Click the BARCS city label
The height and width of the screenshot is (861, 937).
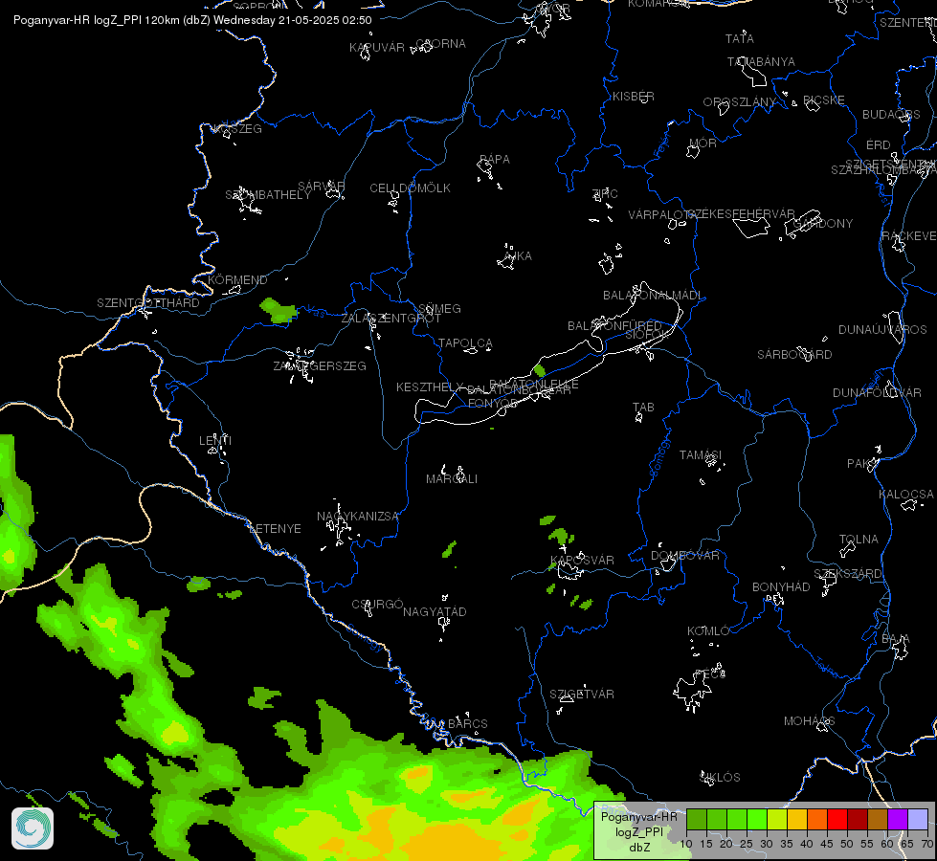coord(468,723)
